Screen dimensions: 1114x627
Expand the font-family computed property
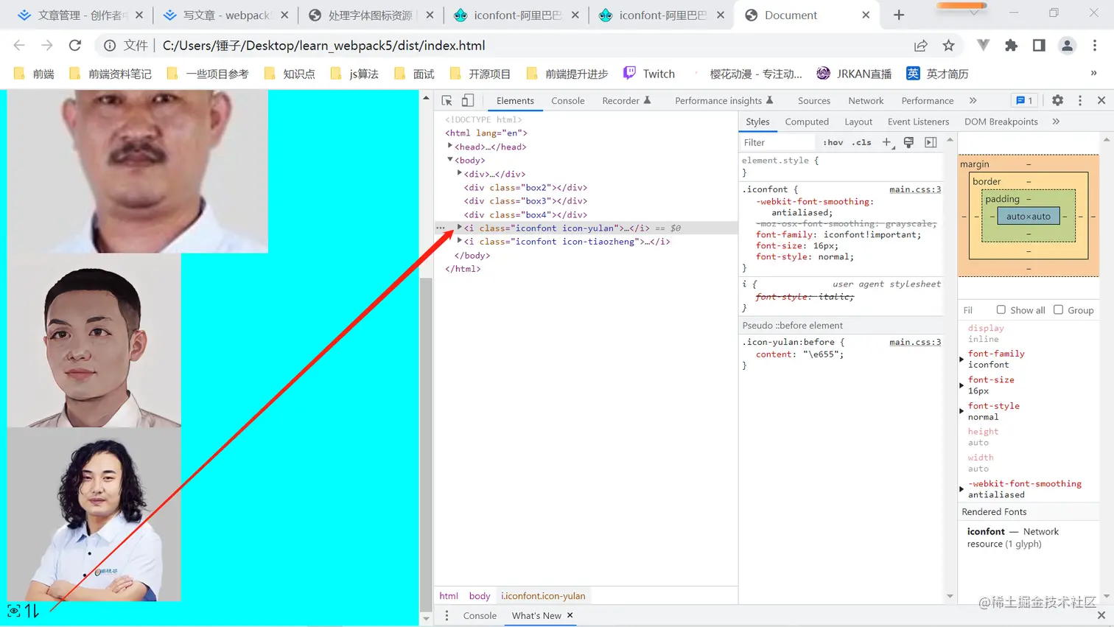tap(961, 360)
